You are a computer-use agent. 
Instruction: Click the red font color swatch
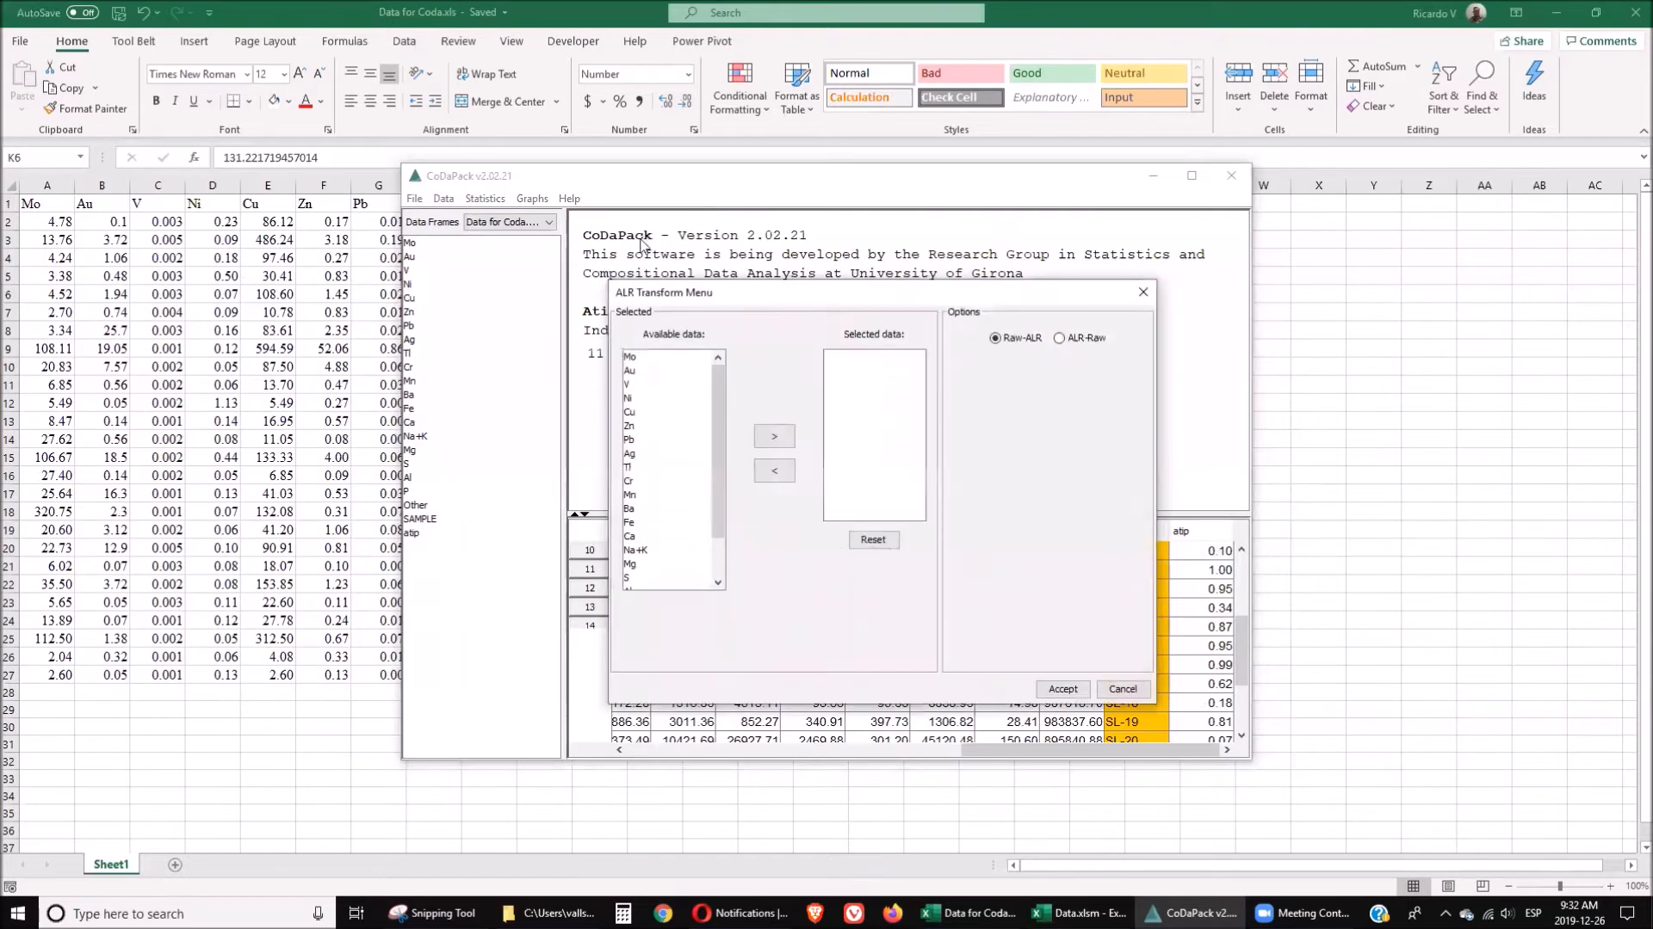(305, 102)
